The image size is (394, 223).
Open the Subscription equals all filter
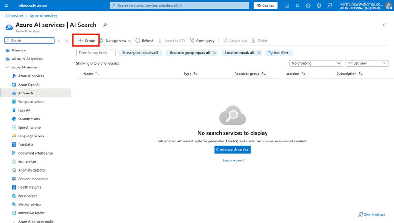pyautogui.click(x=140, y=53)
